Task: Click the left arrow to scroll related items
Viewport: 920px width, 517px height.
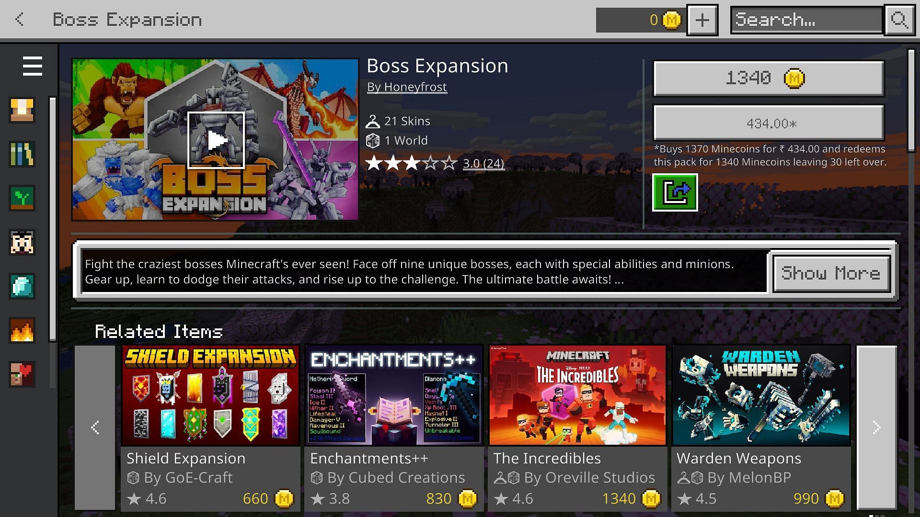Action: 95,428
